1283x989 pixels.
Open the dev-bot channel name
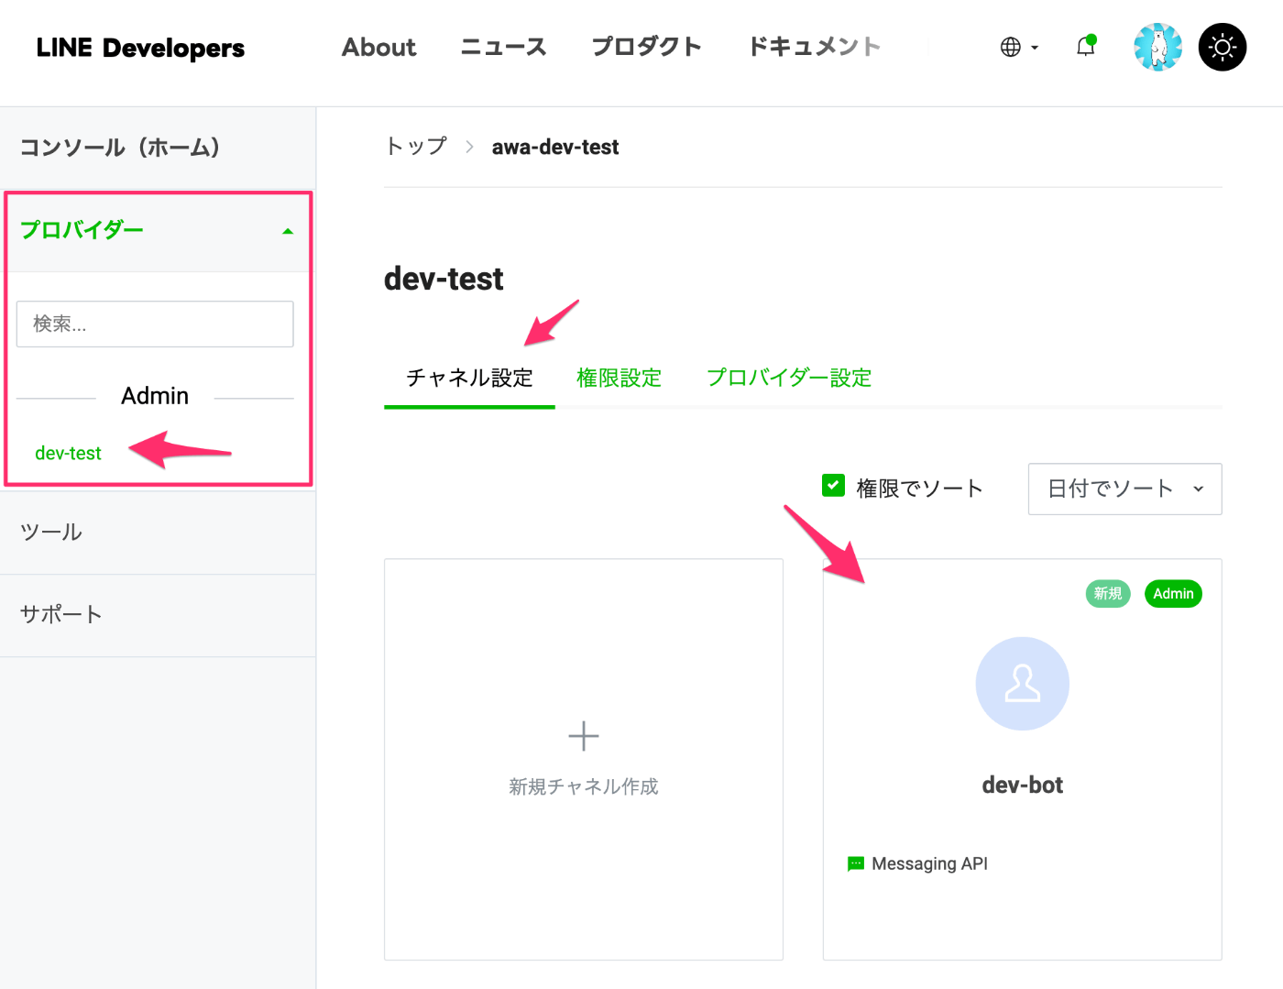tap(1023, 786)
